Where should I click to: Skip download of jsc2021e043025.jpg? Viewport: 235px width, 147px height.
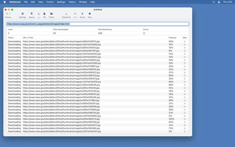point(185,54)
